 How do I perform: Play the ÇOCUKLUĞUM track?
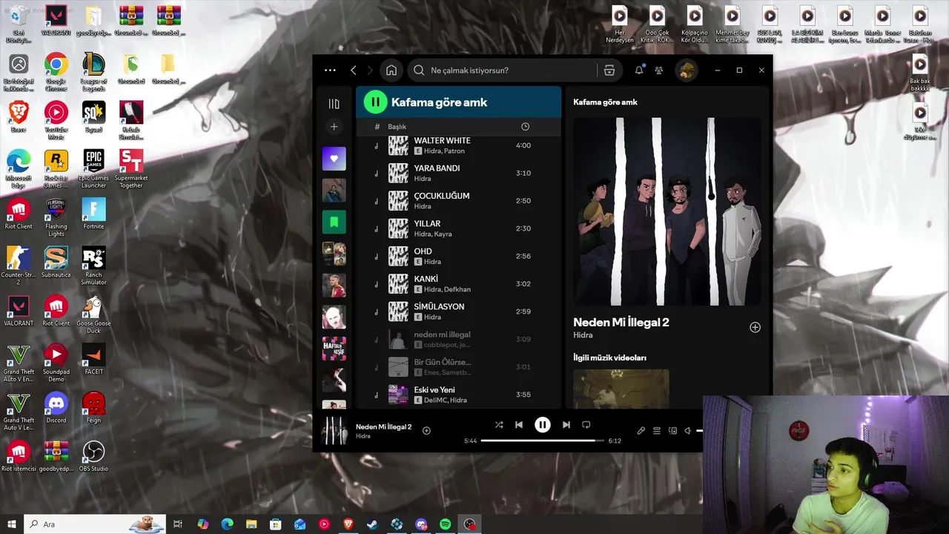458,201
